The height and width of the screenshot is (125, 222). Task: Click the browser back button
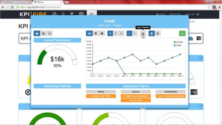click(3, 7)
